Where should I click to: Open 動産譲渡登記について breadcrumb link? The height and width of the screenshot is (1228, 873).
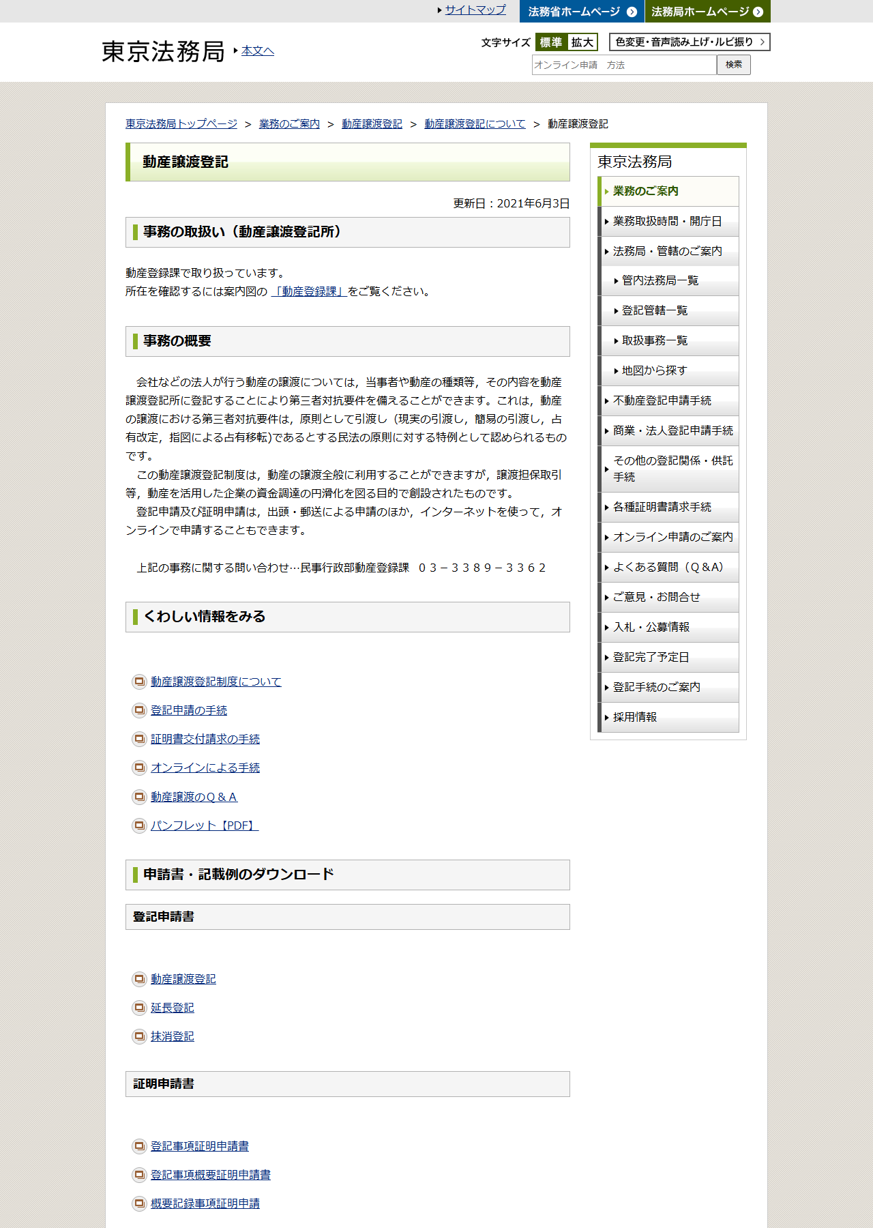(x=475, y=123)
